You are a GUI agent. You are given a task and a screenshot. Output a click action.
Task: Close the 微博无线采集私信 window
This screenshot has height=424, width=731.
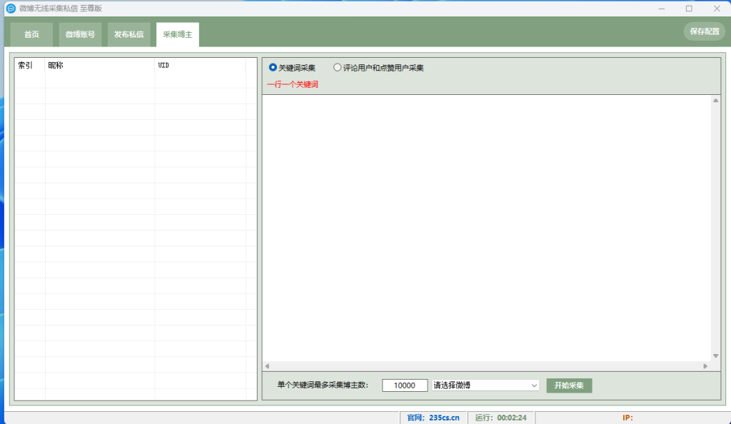716,9
